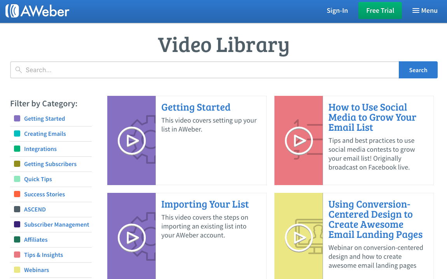
Task: Open the Sign-In page
Action: point(337,10)
